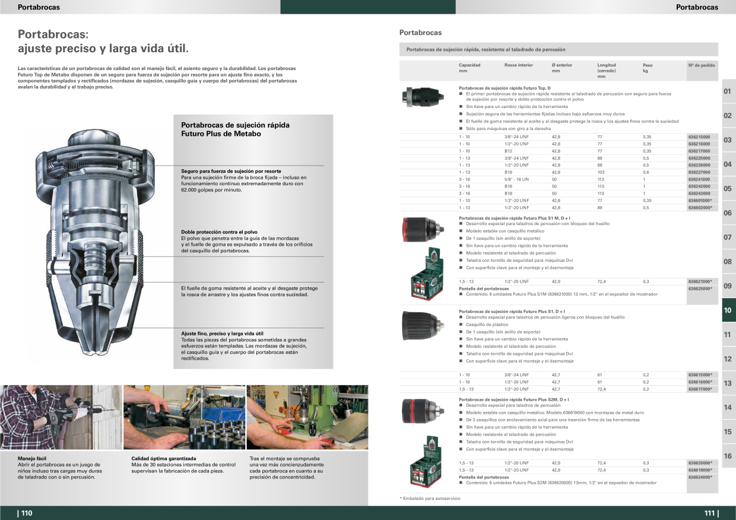The height and width of the screenshot is (520, 736).
Task: Click order number 636624000*
Action: (x=700, y=477)
